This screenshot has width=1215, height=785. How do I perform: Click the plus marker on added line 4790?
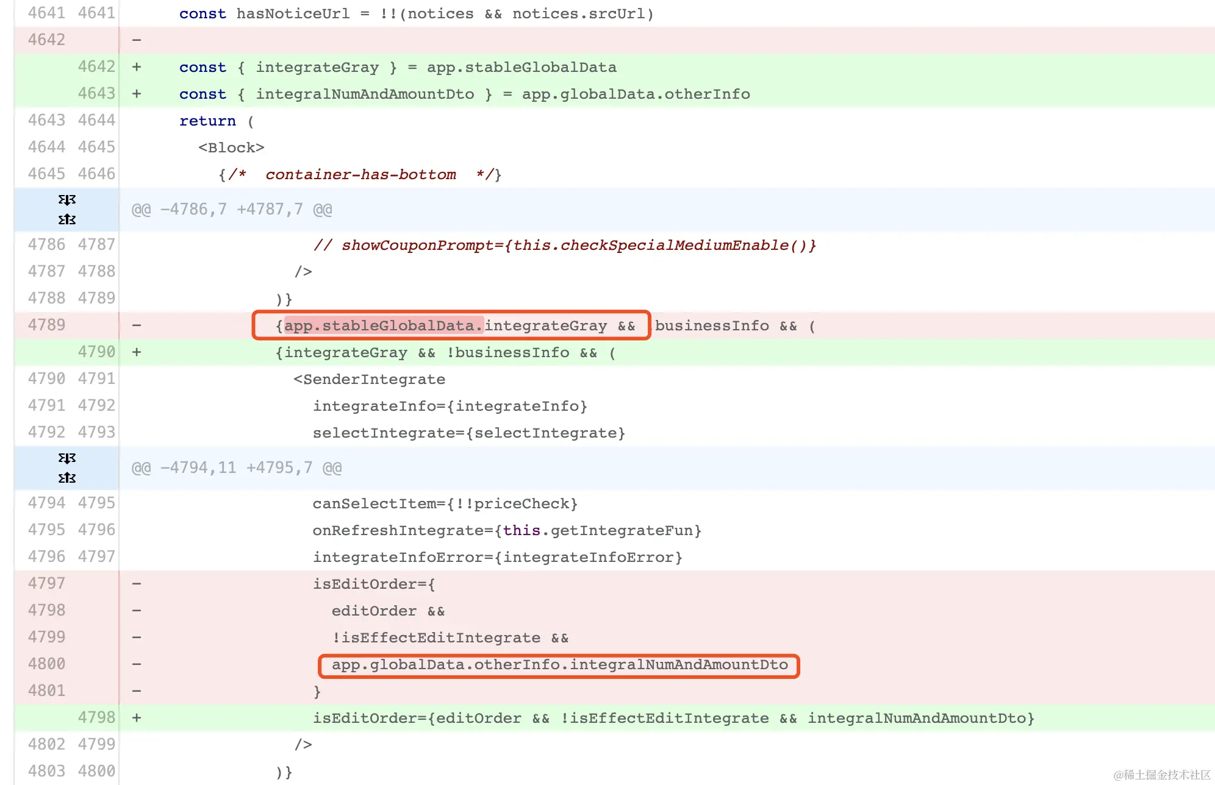137,352
